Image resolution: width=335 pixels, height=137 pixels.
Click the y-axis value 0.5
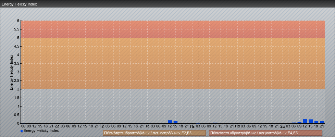tap(16, 115)
